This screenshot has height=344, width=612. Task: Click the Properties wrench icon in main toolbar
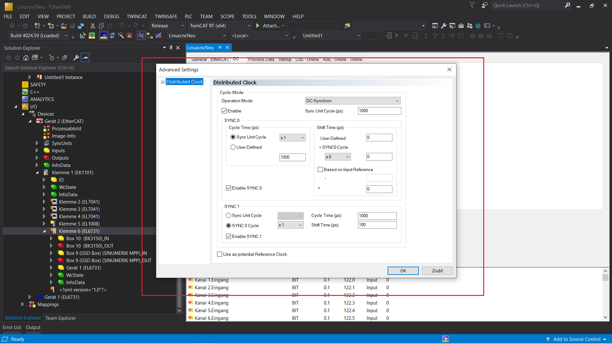click(x=444, y=26)
